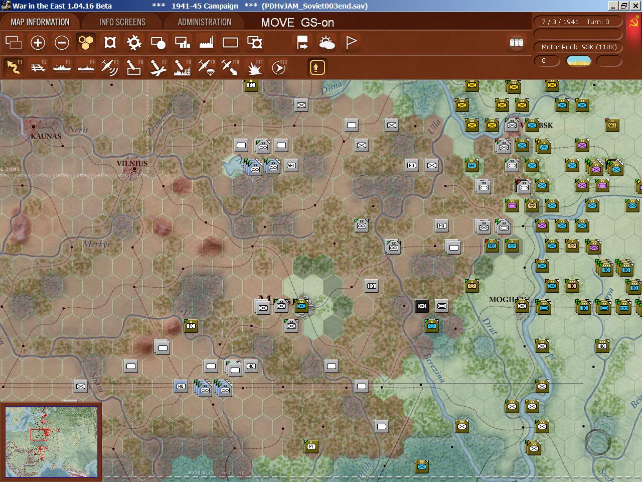This screenshot has width=642, height=482.
Task: Click the white pennant flag icon
Action: tap(351, 43)
